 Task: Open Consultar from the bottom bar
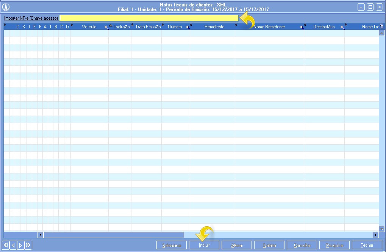[302, 245]
